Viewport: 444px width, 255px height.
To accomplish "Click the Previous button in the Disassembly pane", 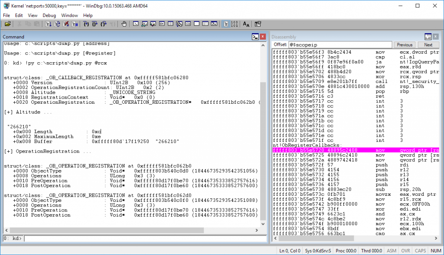I will pos(404,45).
